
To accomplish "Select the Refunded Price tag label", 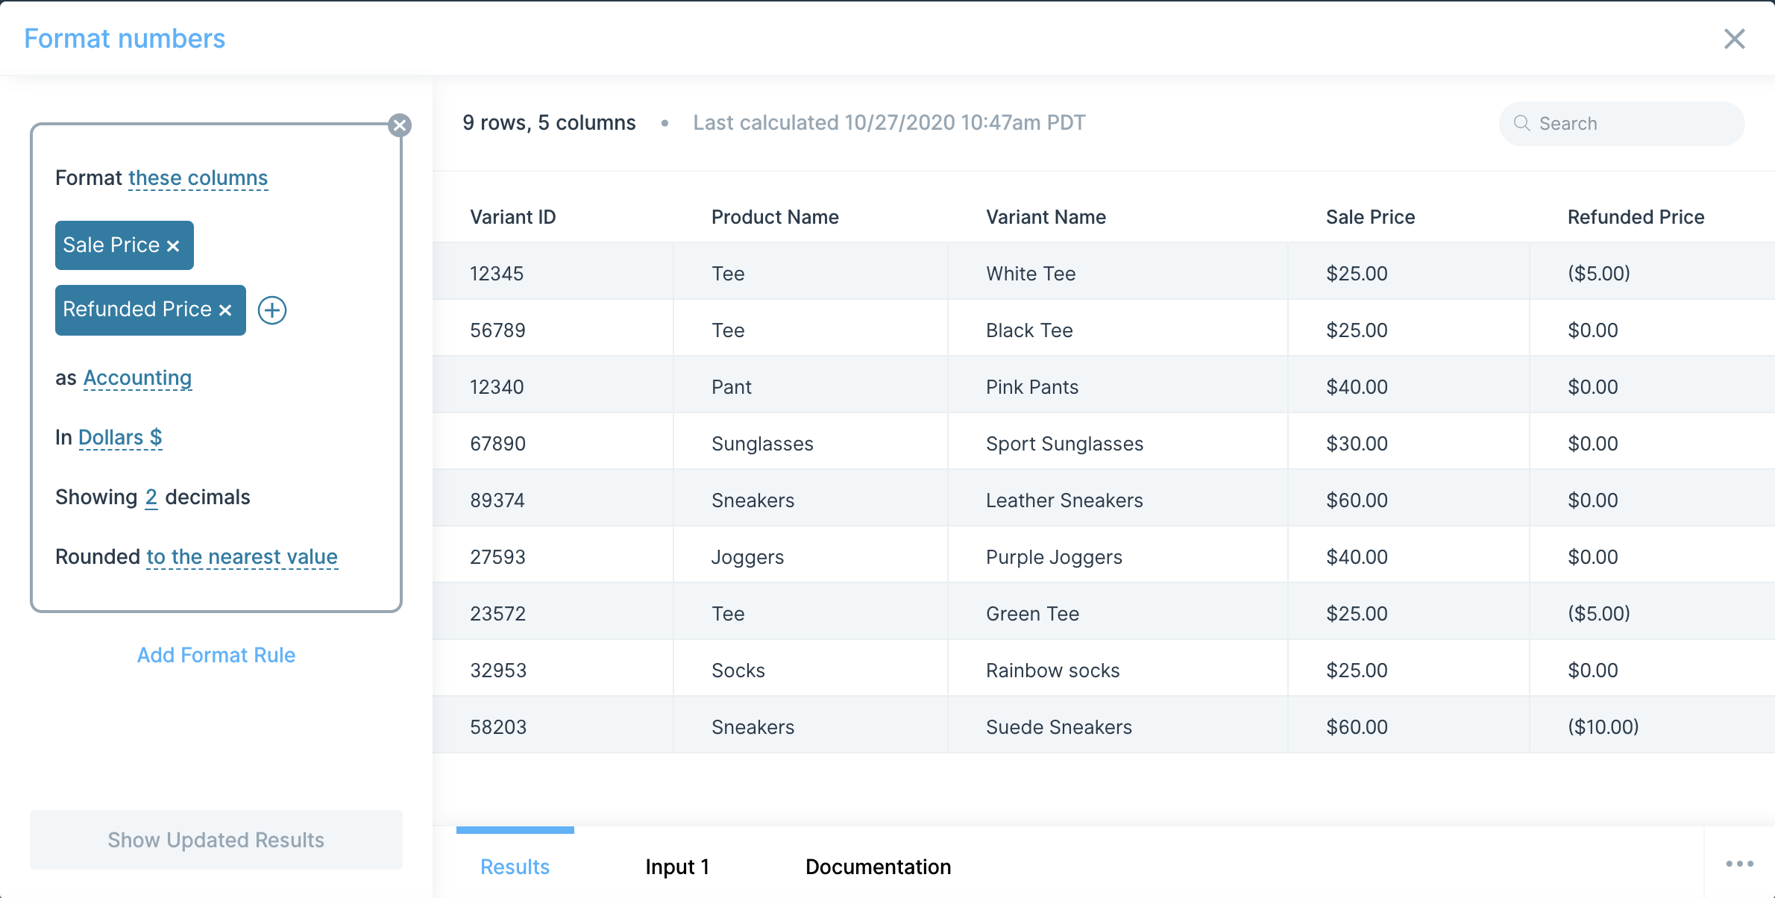I will [137, 310].
